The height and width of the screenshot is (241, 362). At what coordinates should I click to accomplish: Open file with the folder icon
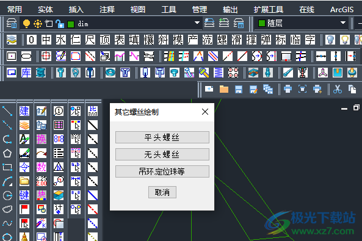click(x=224, y=89)
